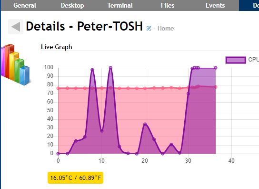Toggle the CPU legend swatch
The image size is (259, 189).
236,60
